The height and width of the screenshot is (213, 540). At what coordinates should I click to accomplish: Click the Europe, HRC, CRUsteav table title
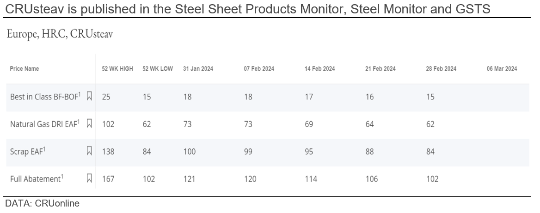pyautogui.click(x=60, y=35)
